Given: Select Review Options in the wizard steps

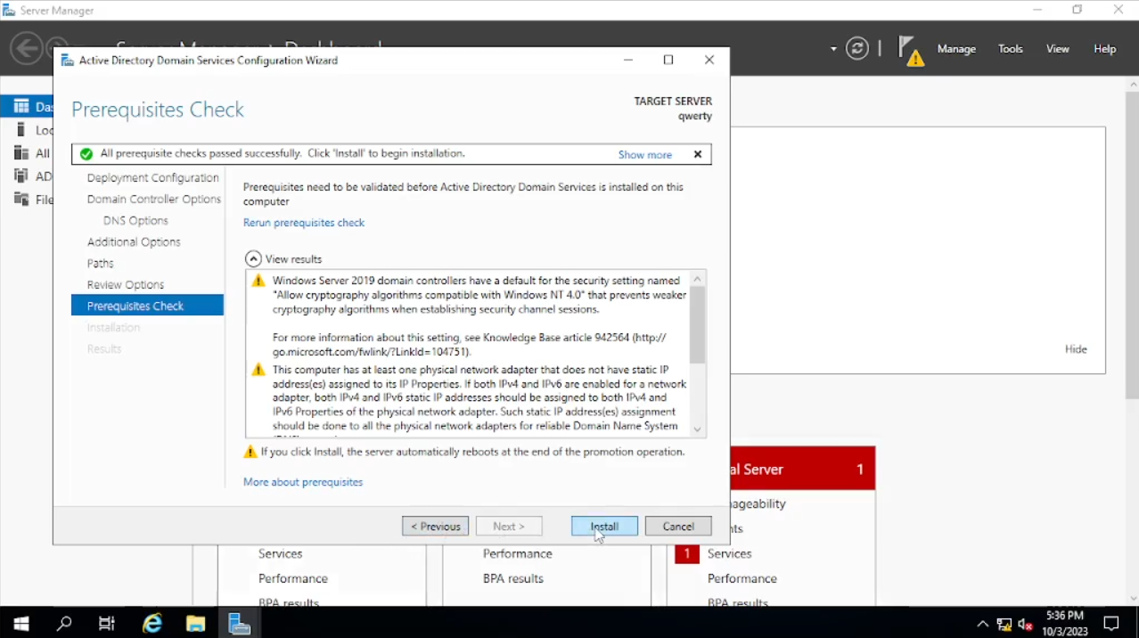Looking at the screenshot, I should (x=126, y=285).
